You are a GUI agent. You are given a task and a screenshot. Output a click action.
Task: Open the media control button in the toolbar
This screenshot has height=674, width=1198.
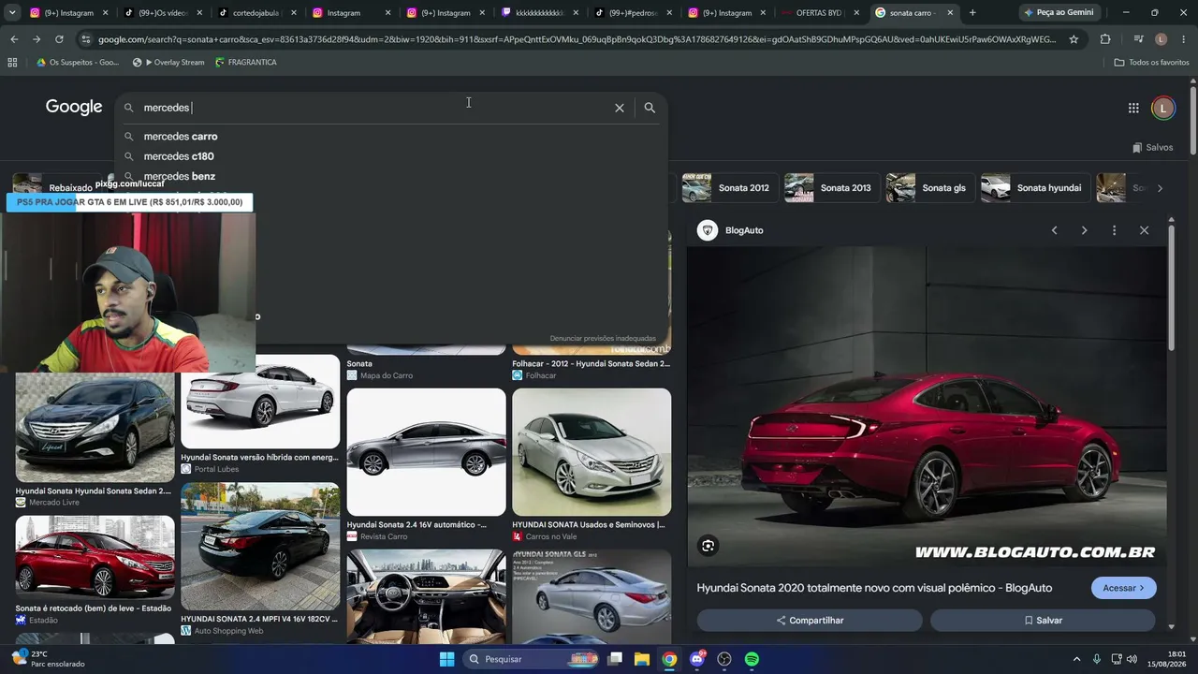click(1138, 39)
